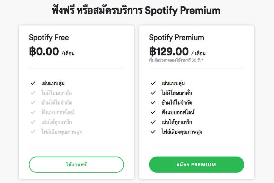Select the Spotify Premium plan title
The image size is (274, 183).
[176, 38]
